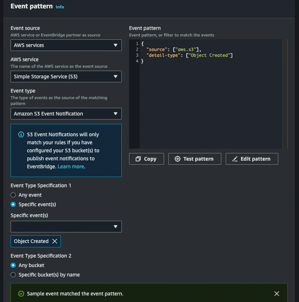299x302 pixels.
Task: Click the Info link beside Event pattern header
Action: [x=60, y=7]
